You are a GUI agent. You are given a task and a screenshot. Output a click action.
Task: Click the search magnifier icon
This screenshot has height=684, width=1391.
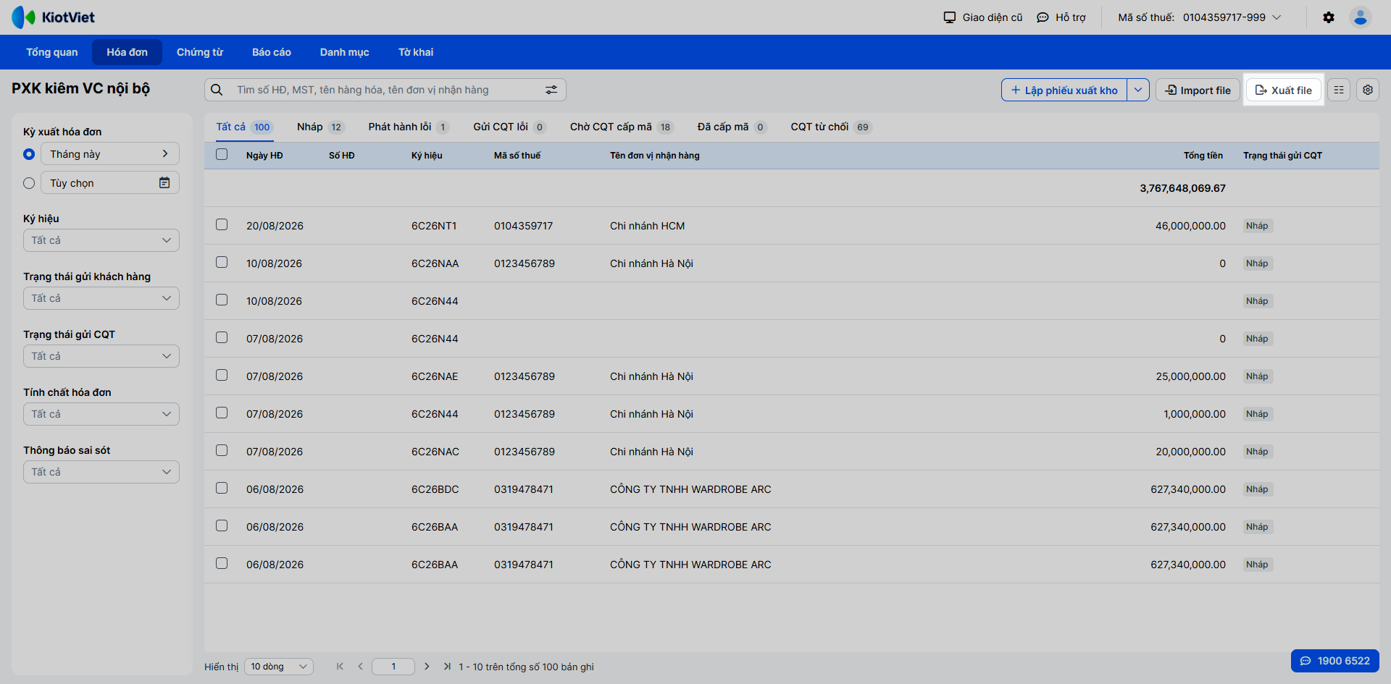click(x=217, y=90)
